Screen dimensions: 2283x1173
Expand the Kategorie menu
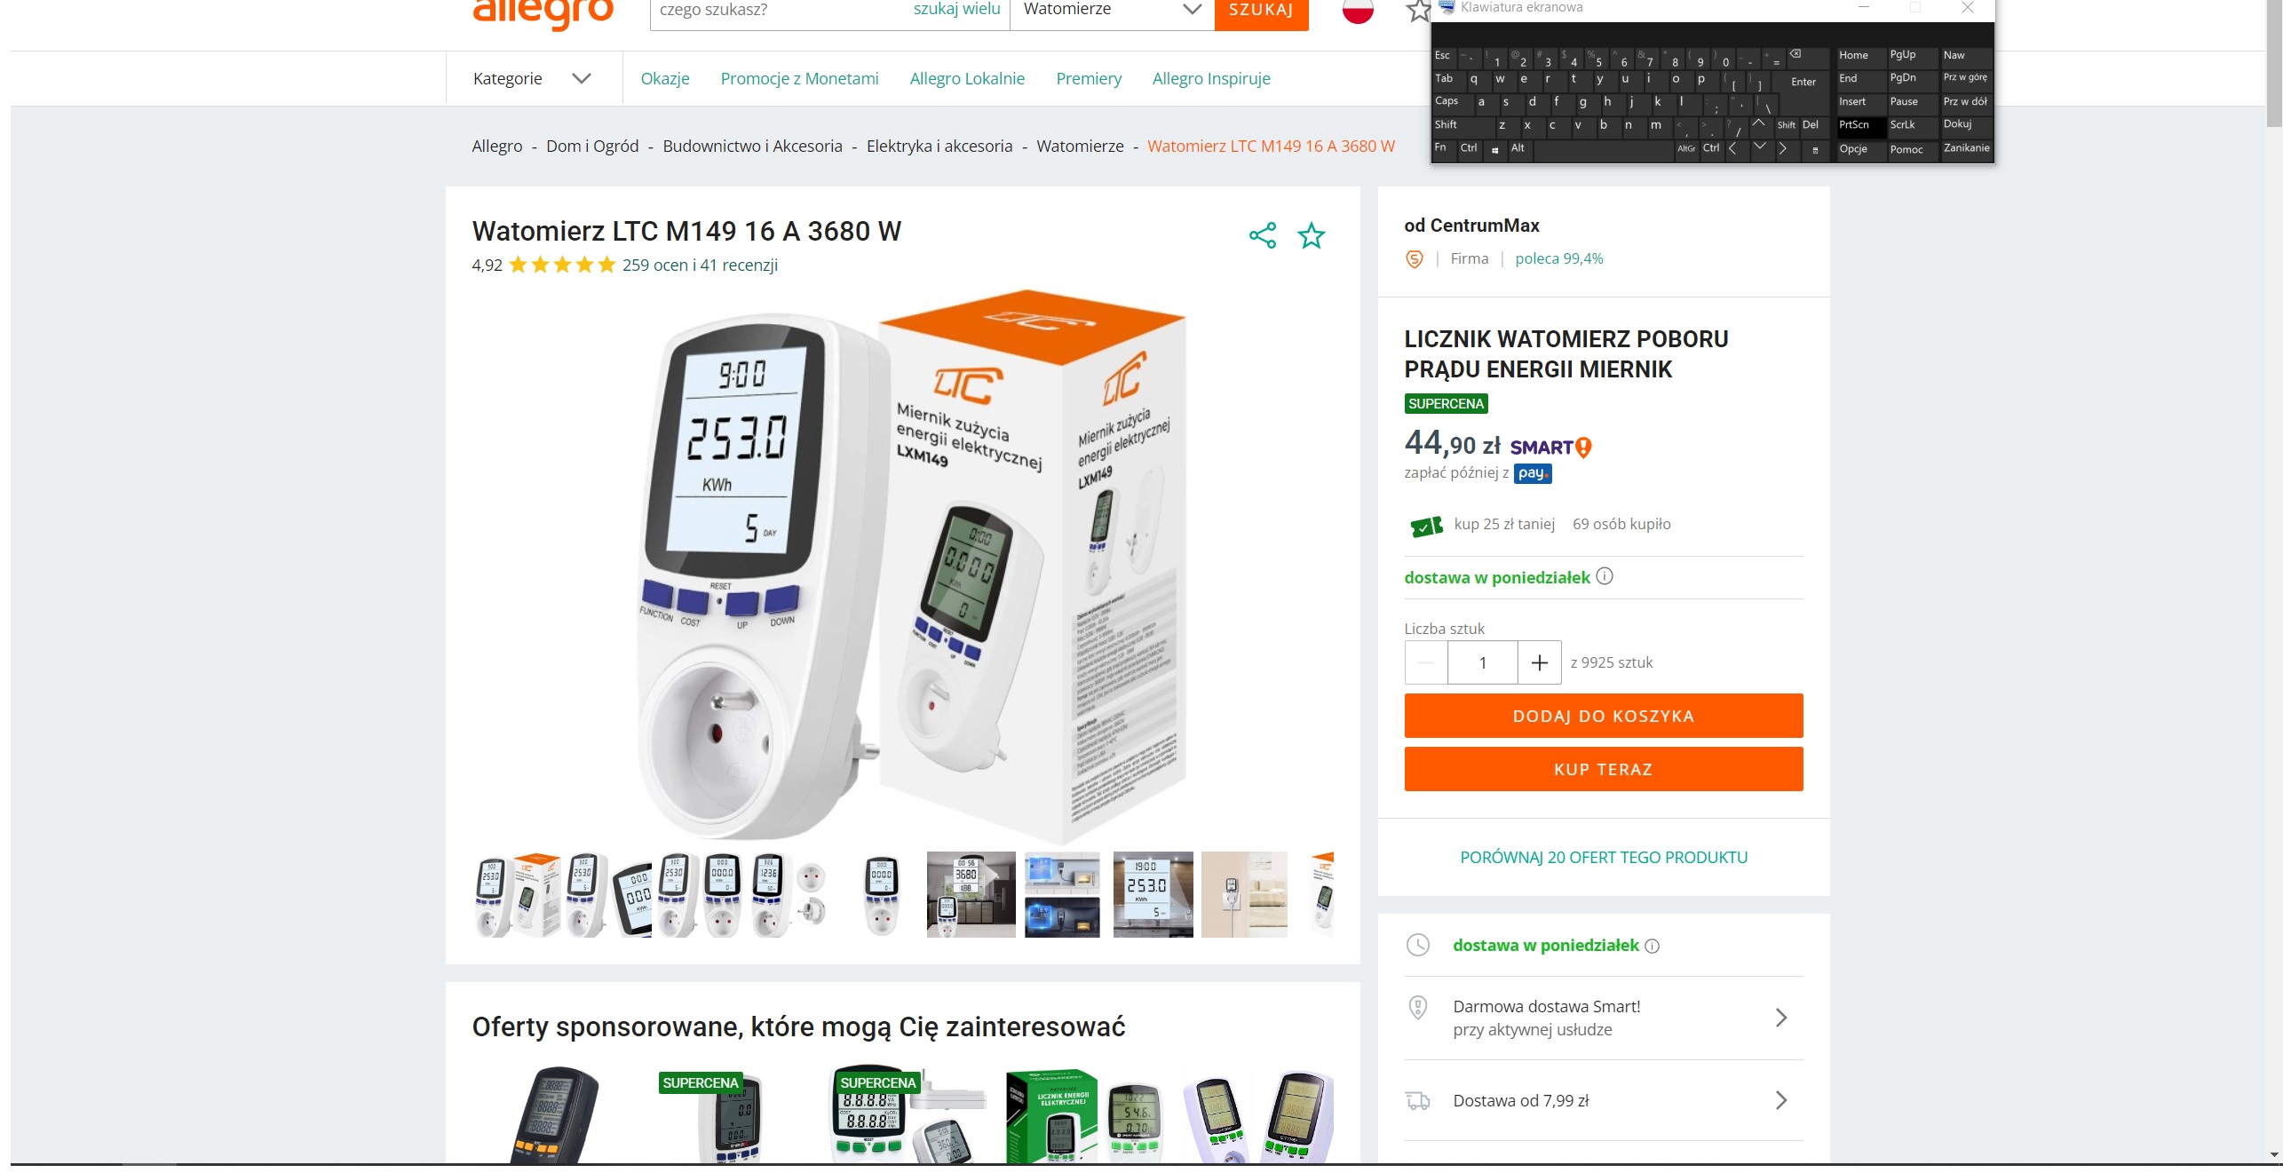532,78
